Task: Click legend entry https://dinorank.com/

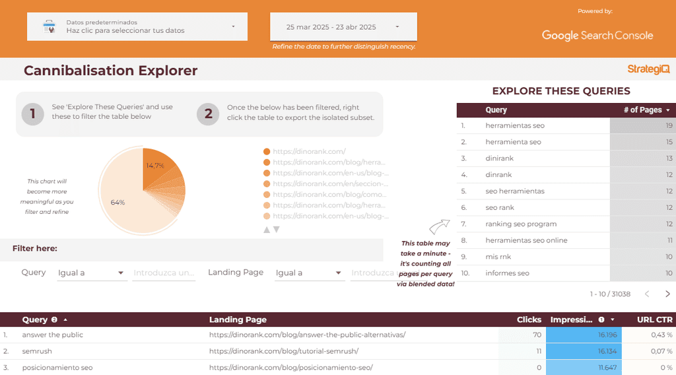Action: tap(304, 151)
